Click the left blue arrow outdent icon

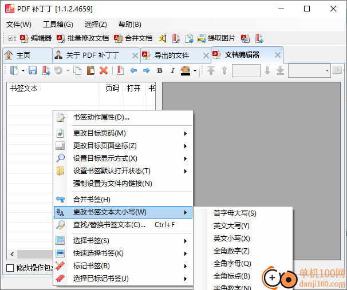point(133,70)
